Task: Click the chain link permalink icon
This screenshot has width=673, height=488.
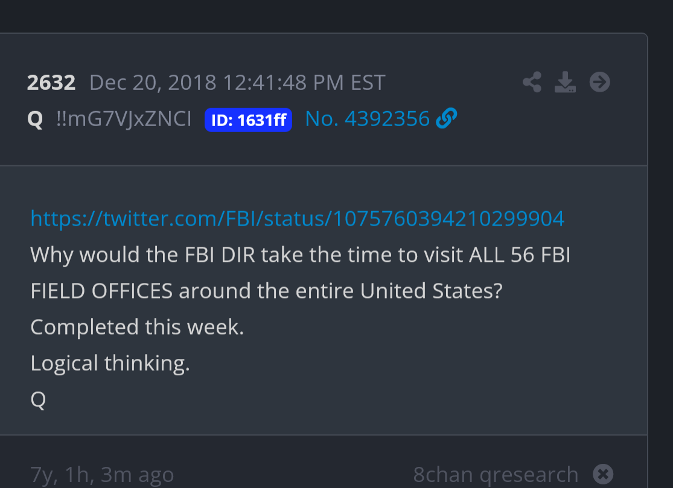Action: (445, 119)
